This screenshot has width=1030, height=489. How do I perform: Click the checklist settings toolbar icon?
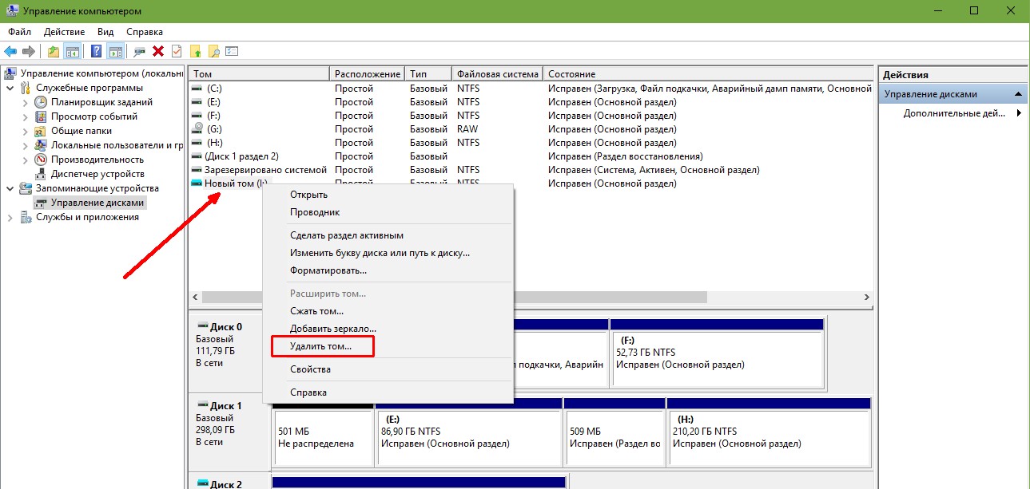pyautogui.click(x=232, y=51)
